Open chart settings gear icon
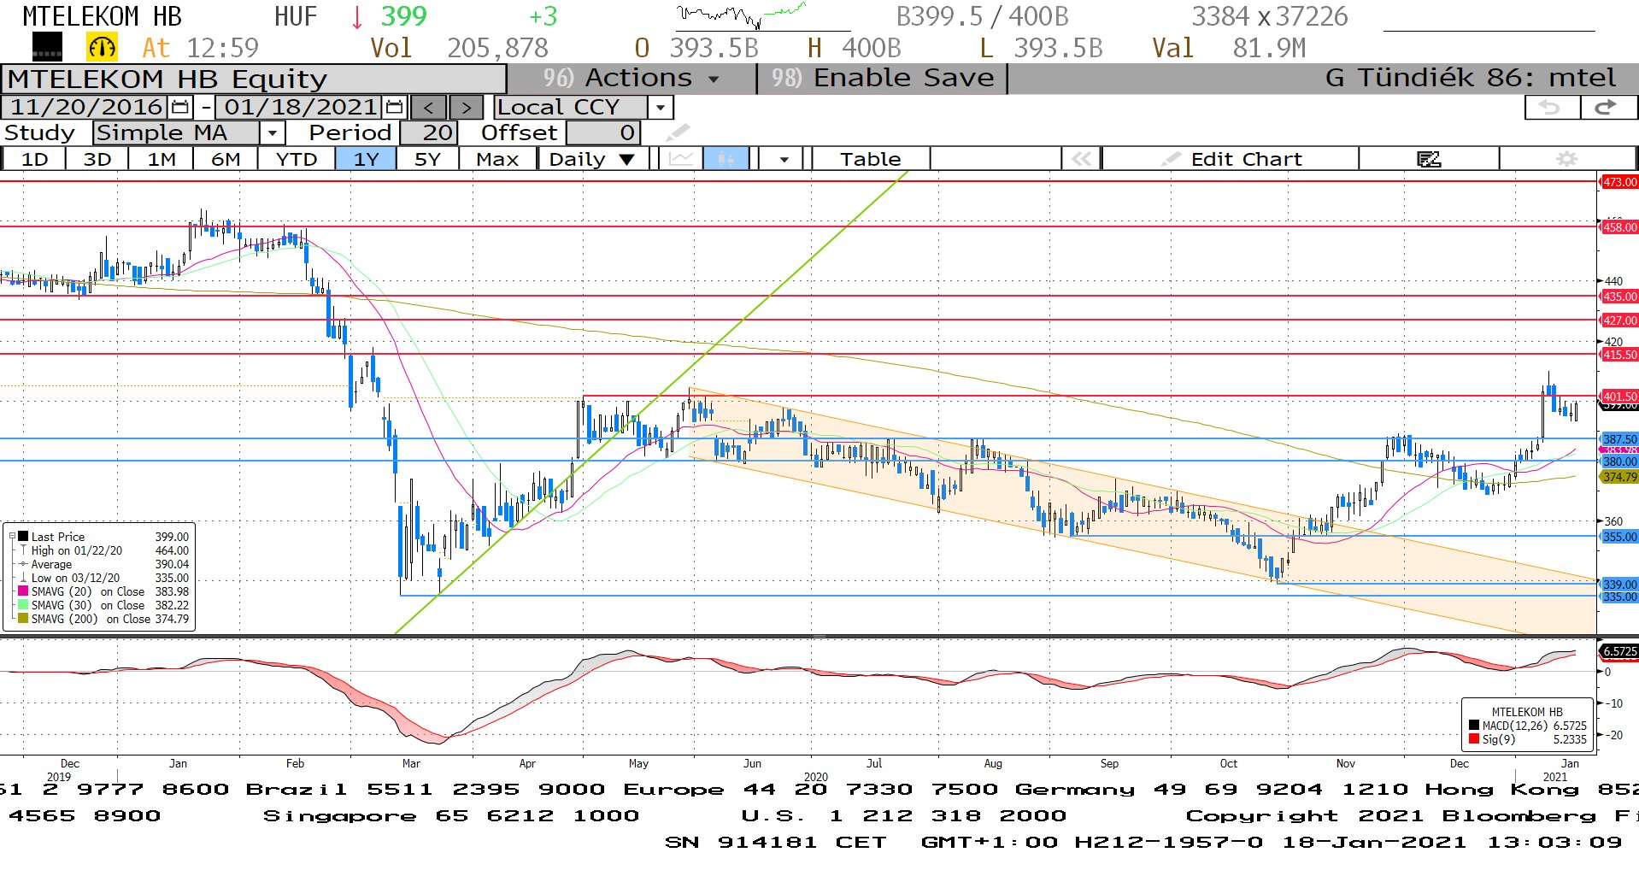 click(x=1566, y=159)
